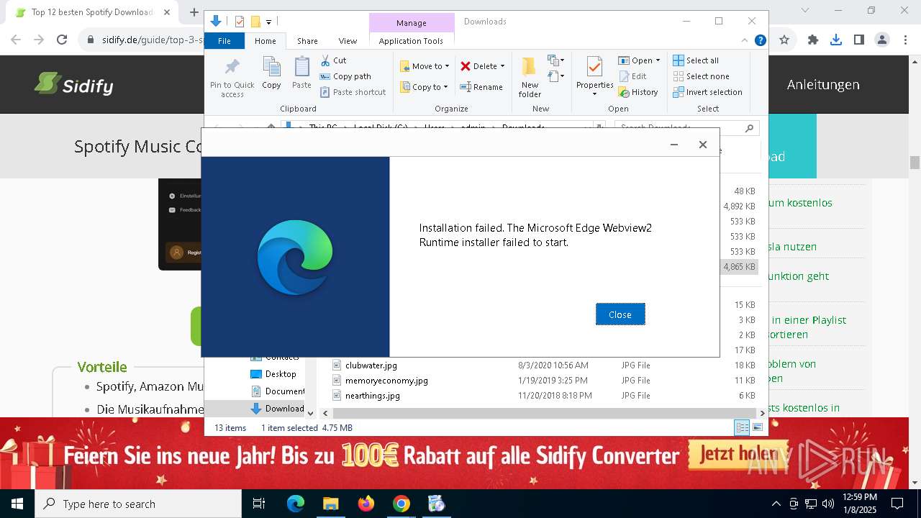The height and width of the screenshot is (518, 921).
Task: Open Chrome downloads icon
Action: [836, 40]
